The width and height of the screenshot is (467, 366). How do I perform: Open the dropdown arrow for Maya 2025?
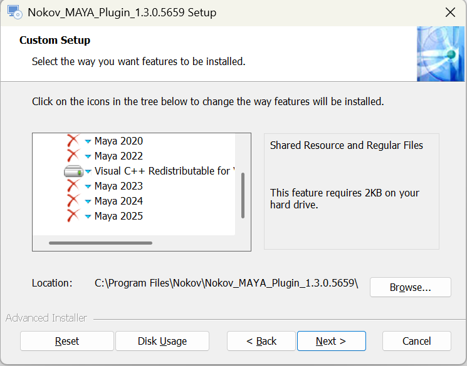click(x=88, y=216)
